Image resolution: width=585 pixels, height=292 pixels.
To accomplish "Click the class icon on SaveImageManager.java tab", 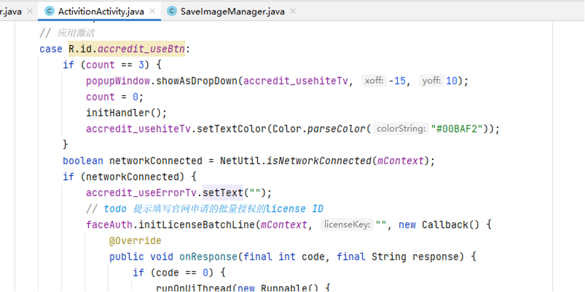I will pos(171,11).
